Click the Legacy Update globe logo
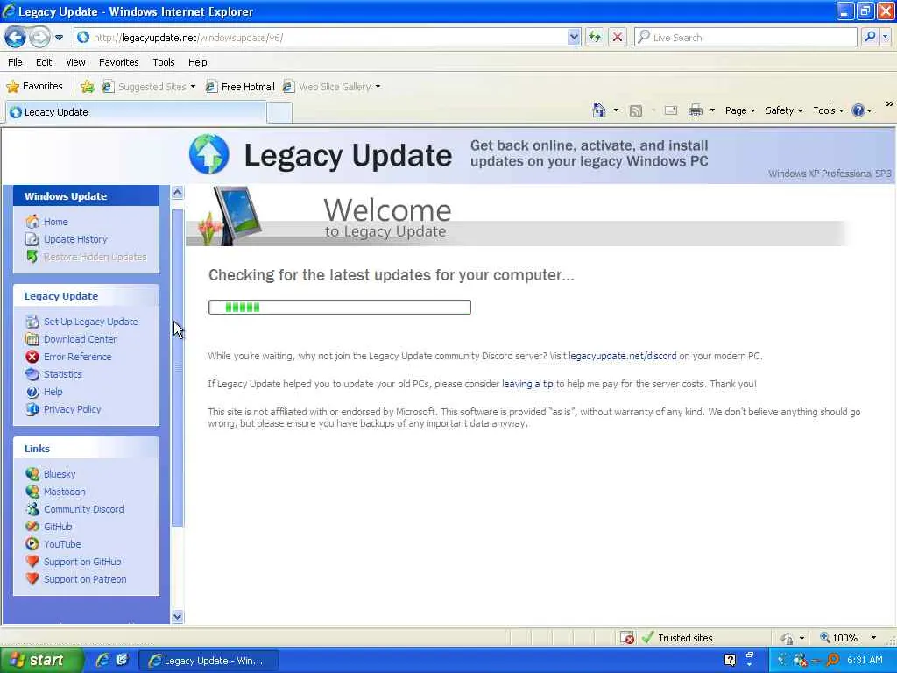The height and width of the screenshot is (673, 897). (x=208, y=154)
